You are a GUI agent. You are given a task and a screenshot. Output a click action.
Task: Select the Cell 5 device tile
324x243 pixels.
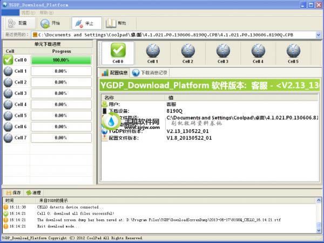(x=293, y=53)
